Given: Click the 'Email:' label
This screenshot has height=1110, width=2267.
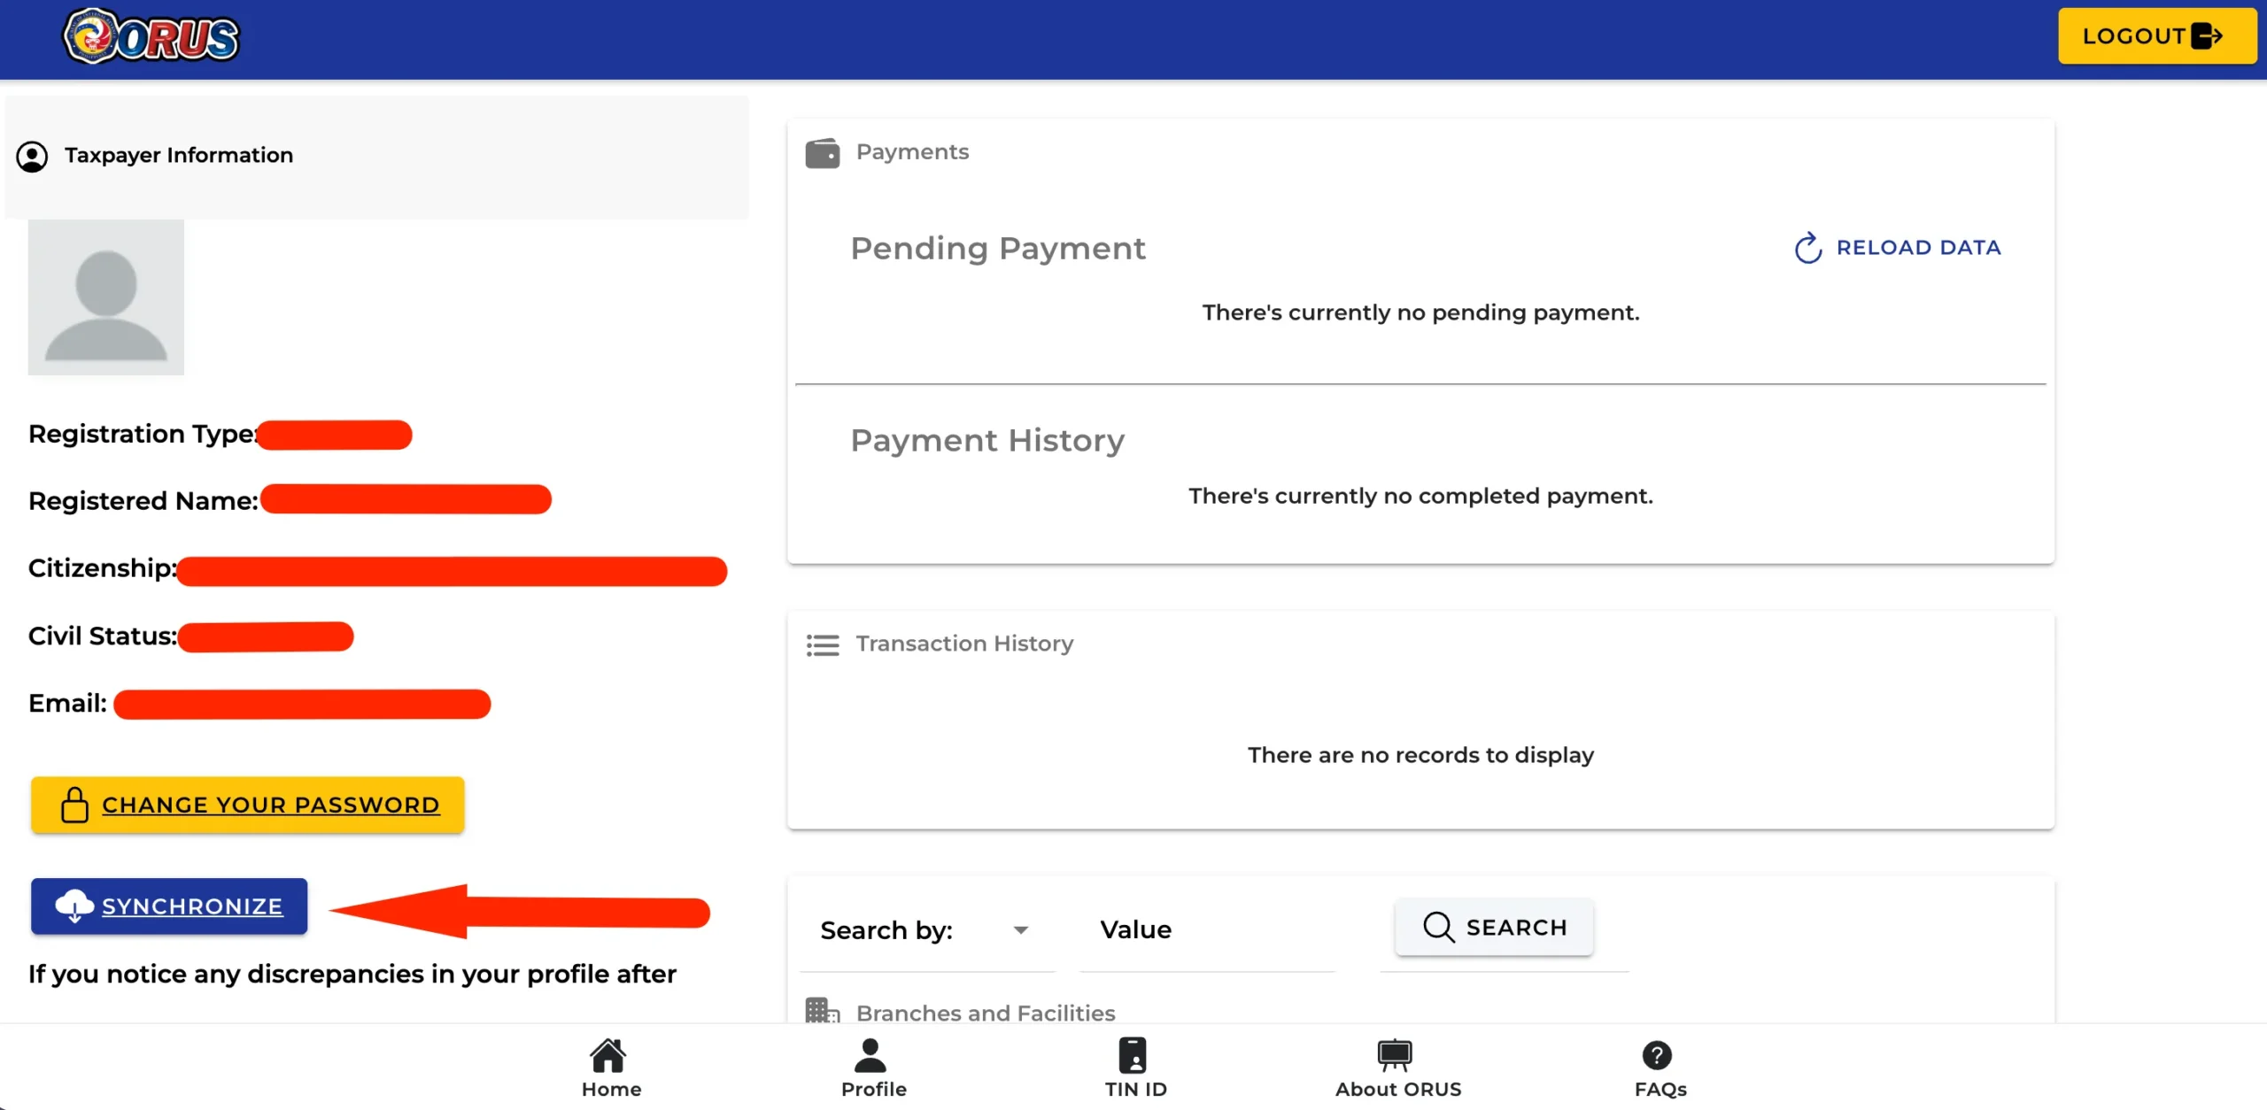Looking at the screenshot, I should click(x=67, y=703).
